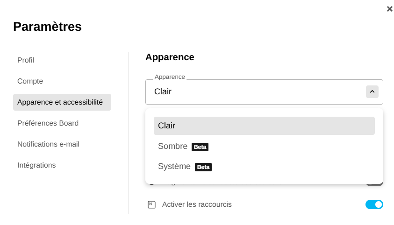Click the Beta badge next to Système
The image size is (394, 225).
click(x=203, y=167)
